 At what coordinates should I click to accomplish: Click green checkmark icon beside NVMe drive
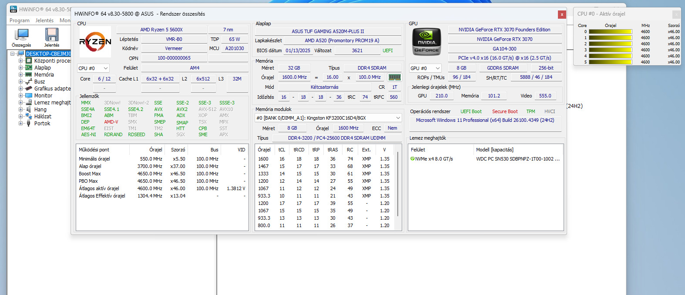point(412,159)
